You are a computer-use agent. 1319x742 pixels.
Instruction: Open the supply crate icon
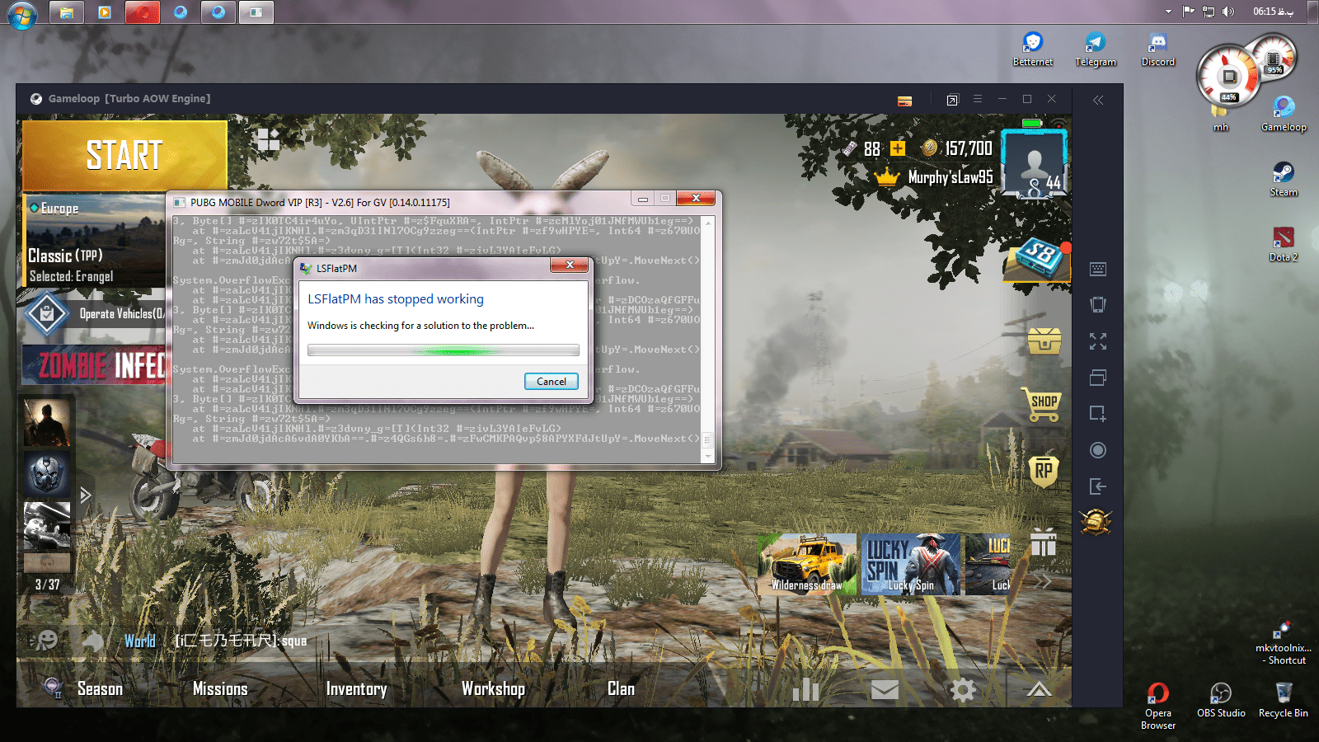(x=1044, y=340)
